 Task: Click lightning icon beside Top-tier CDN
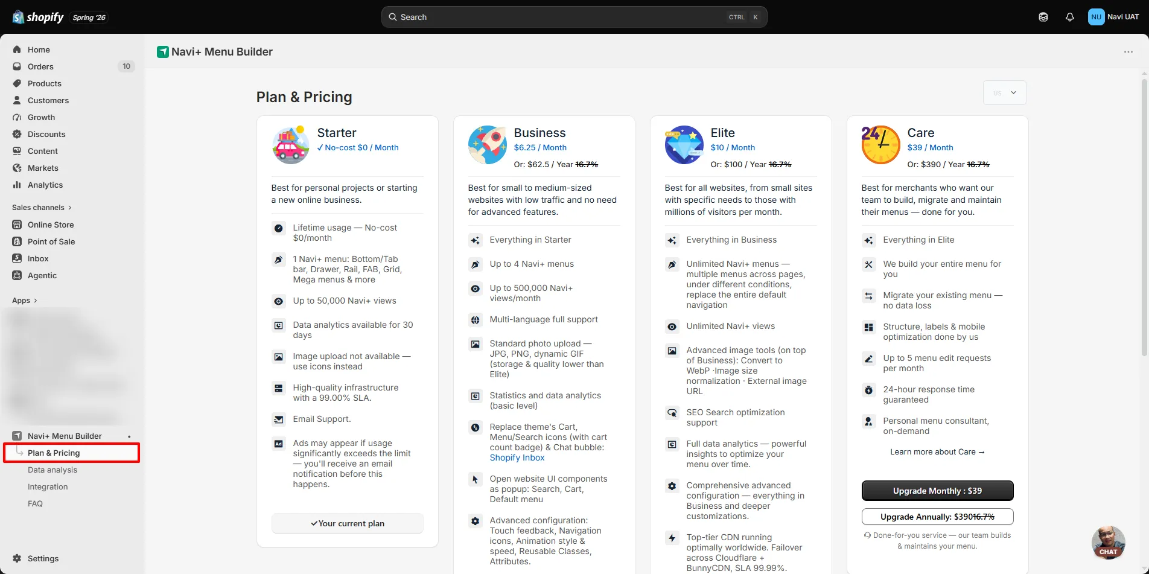672,538
